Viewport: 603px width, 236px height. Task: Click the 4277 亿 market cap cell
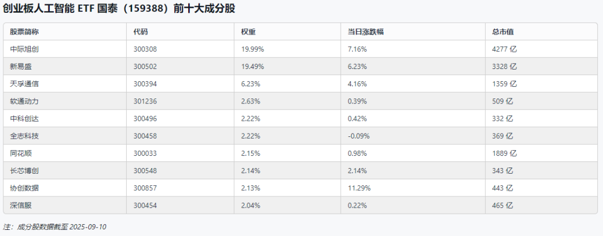(505, 49)
